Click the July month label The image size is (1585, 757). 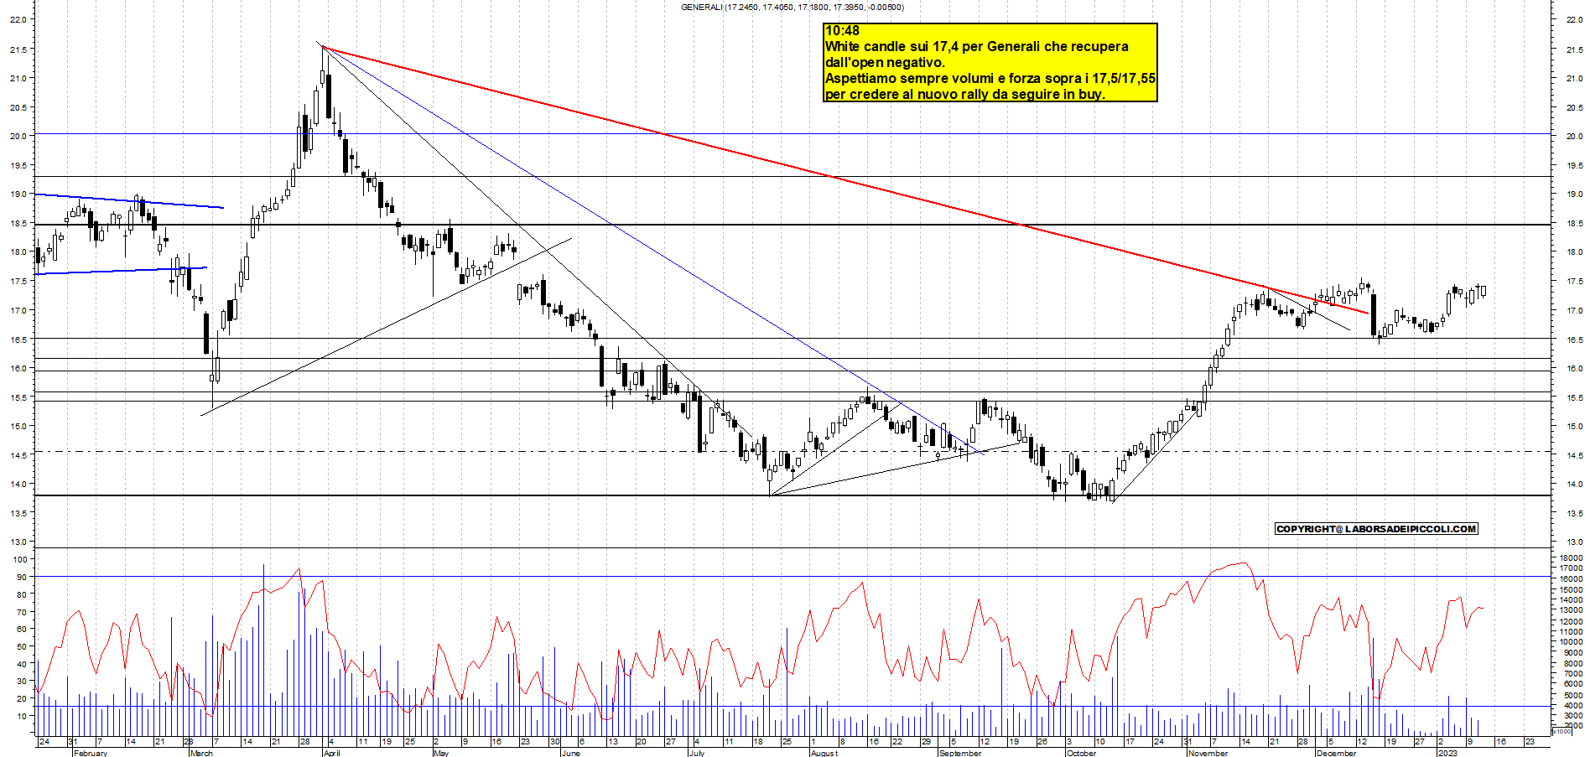coord(696,753)
